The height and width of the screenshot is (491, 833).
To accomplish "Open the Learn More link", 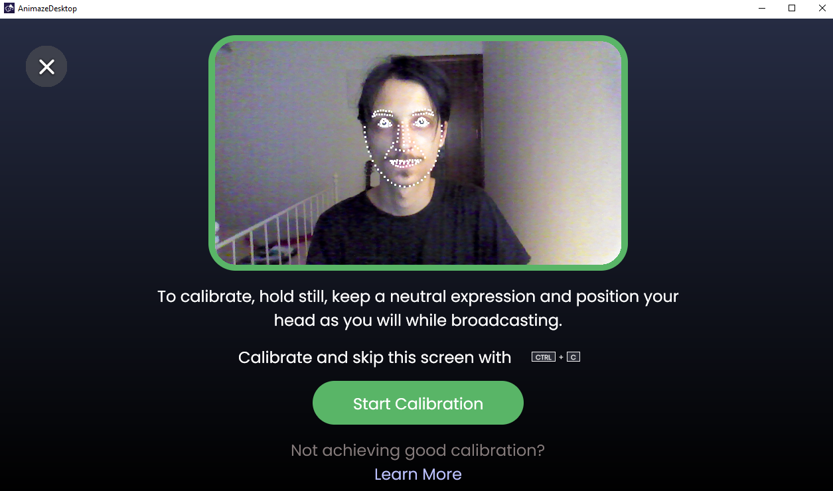I will point(418,474).
